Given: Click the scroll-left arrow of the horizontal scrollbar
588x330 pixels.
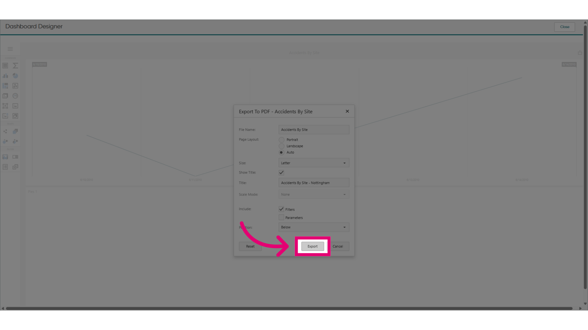Looking at the screenshot, I should (x=3, y=308).
